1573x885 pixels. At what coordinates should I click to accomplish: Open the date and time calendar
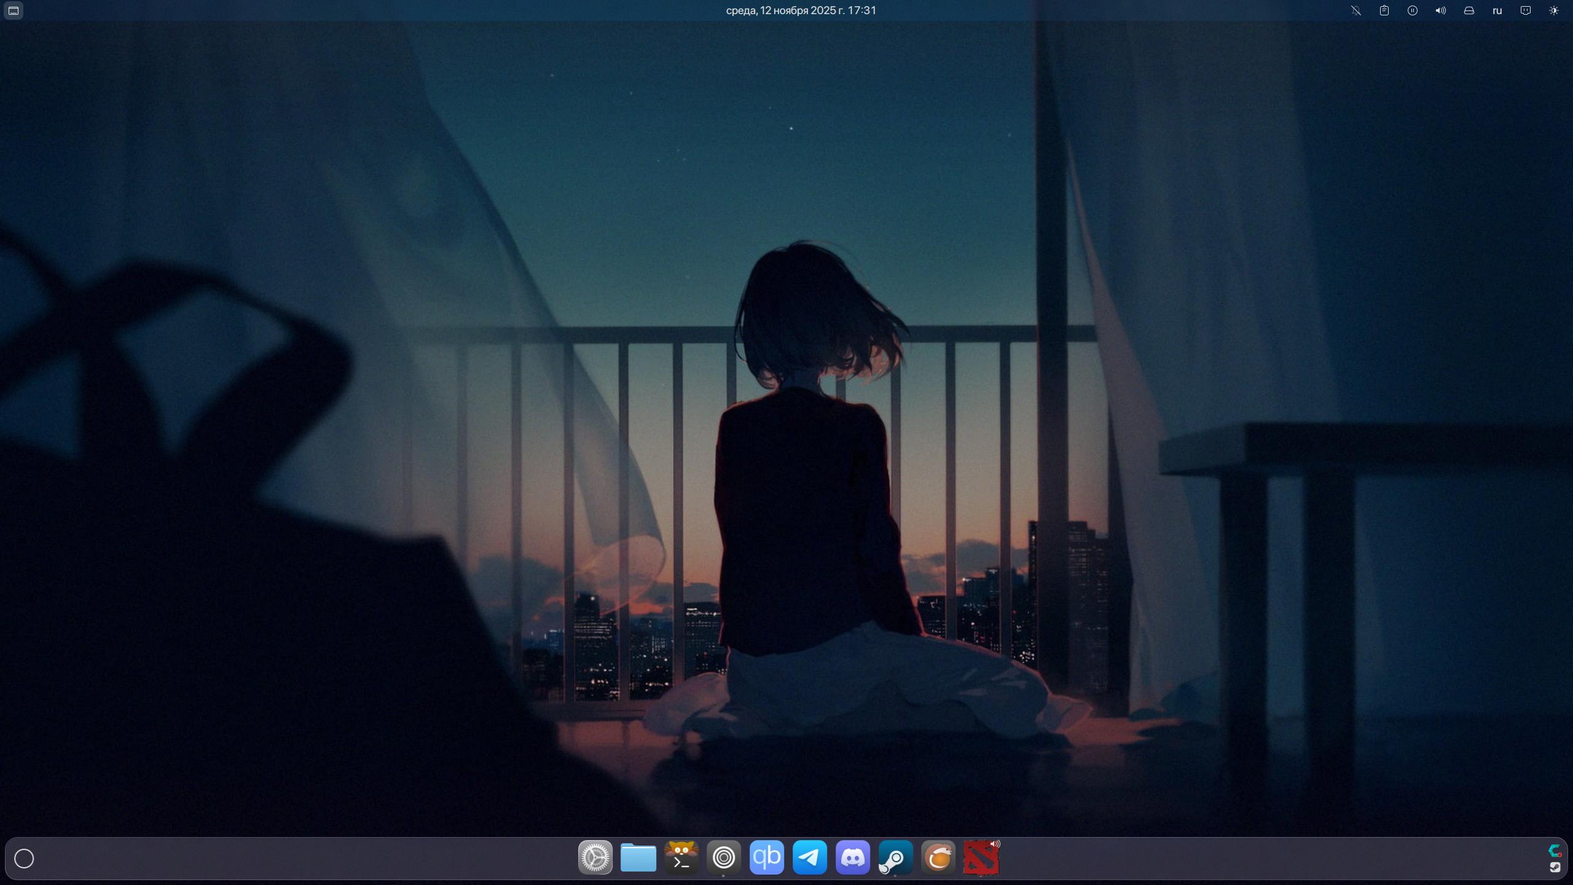(x=801, y=10)
